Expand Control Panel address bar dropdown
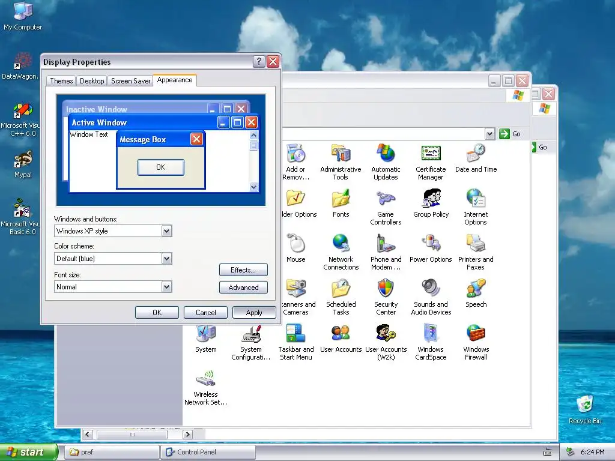 tap(489, 134)
